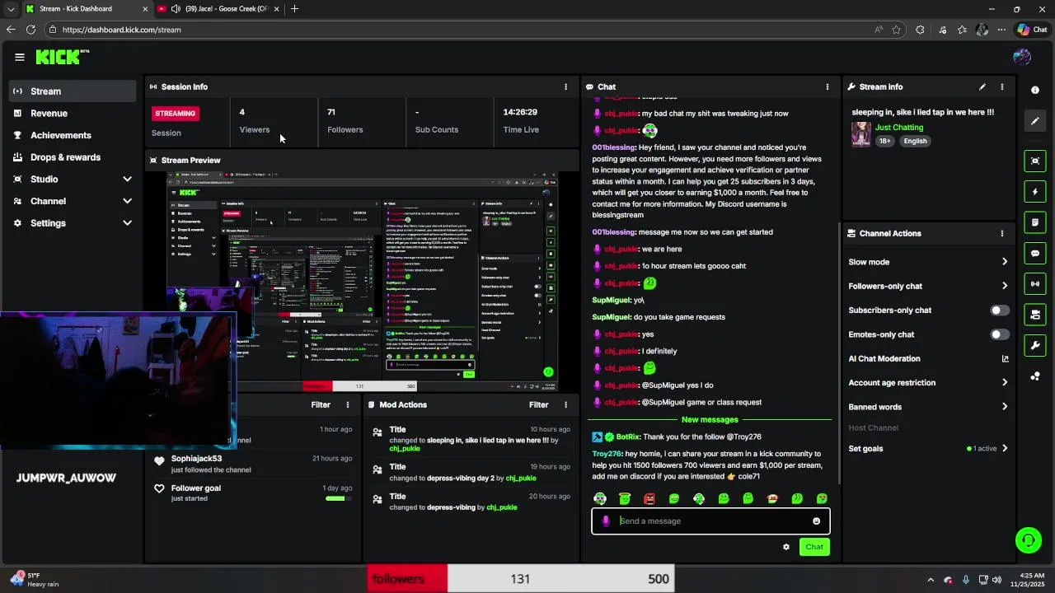This screenshot has width=1055, height=593.
Task: Click the pencil edit icon in the right rail
Action: (1035, 121)
